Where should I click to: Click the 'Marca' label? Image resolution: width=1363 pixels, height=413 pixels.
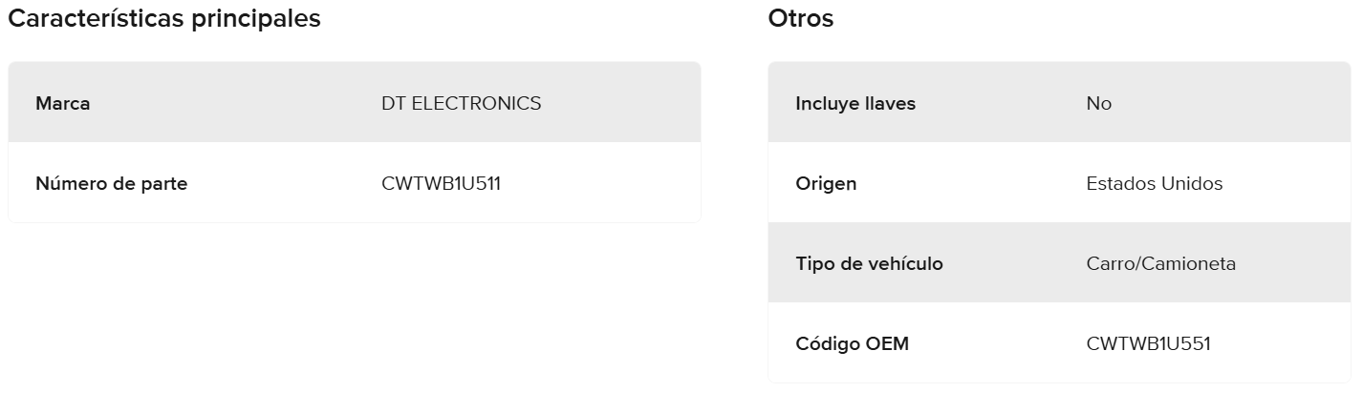(x=63, y=103)
